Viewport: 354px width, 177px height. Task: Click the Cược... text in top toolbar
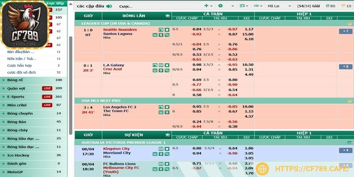[x=126, y=7]
